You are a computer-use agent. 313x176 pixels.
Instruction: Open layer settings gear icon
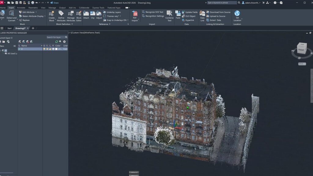[x=64, y=42]
